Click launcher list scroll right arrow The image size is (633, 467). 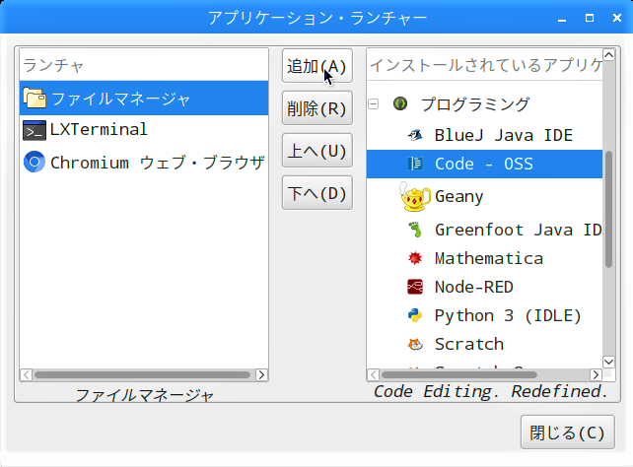pos(261,374)
